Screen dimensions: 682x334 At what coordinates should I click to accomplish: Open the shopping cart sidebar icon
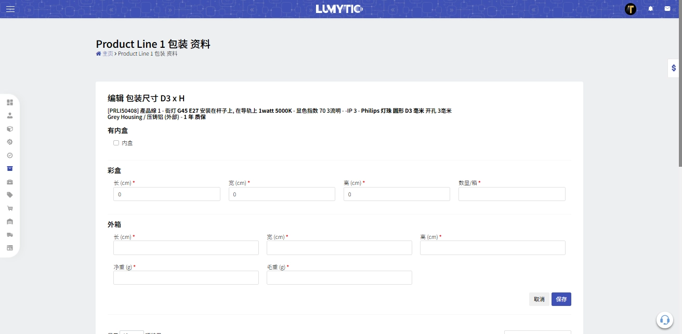point(10,208)
